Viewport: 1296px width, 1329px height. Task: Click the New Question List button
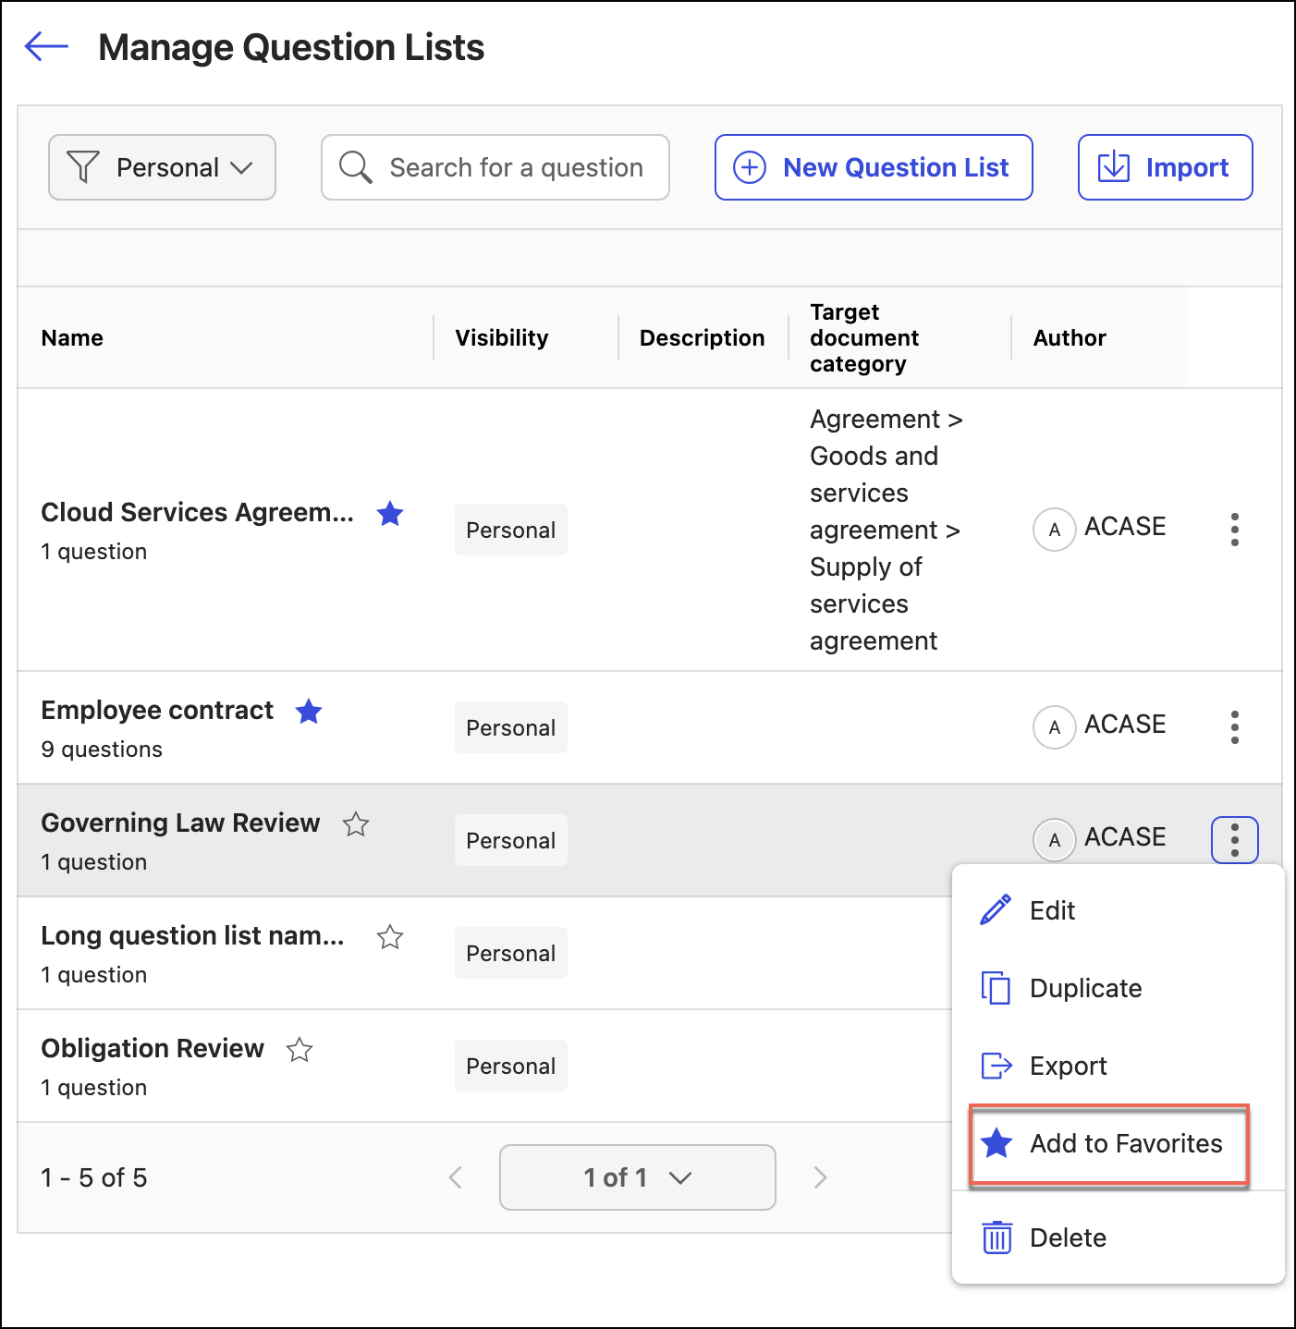873,167
